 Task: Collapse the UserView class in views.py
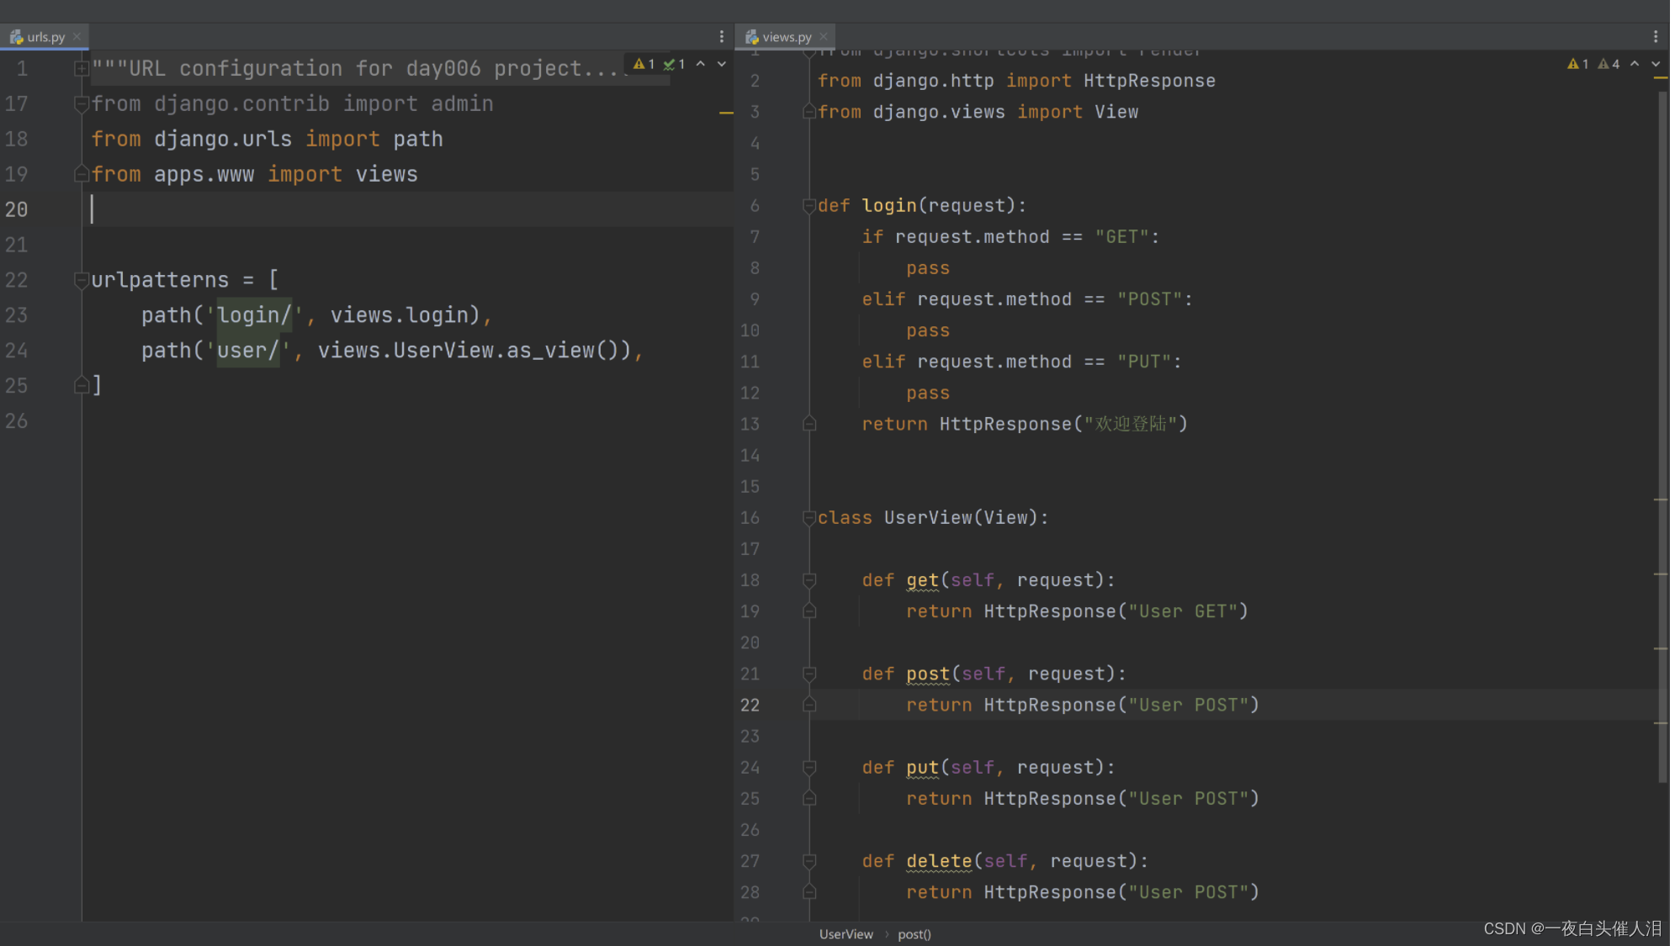[808, 517]
